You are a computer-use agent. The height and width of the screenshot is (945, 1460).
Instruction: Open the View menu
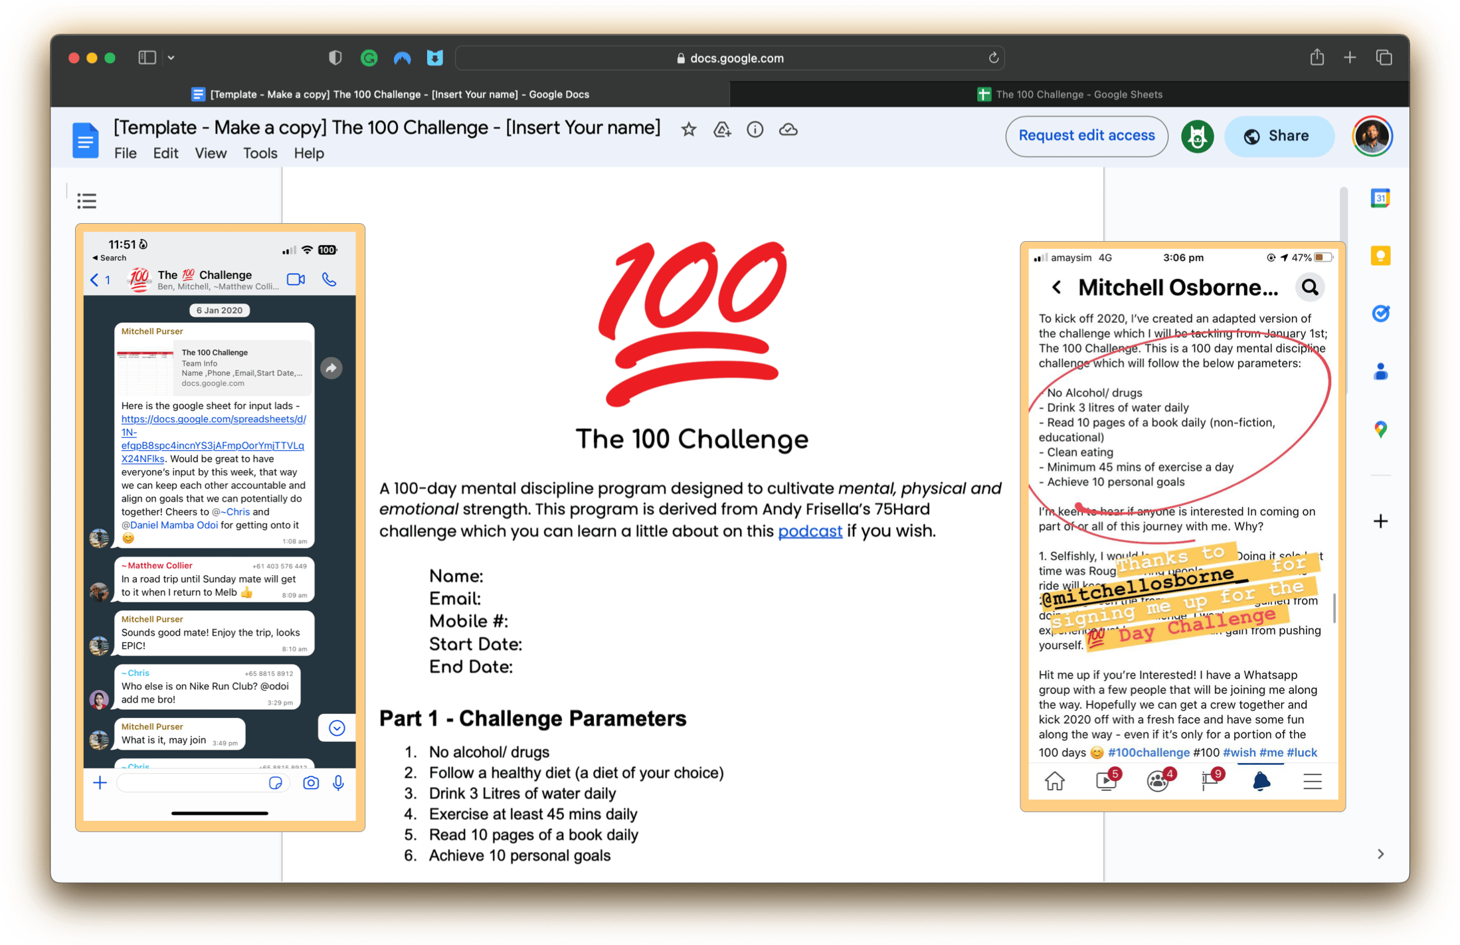[x=211, y=153]
